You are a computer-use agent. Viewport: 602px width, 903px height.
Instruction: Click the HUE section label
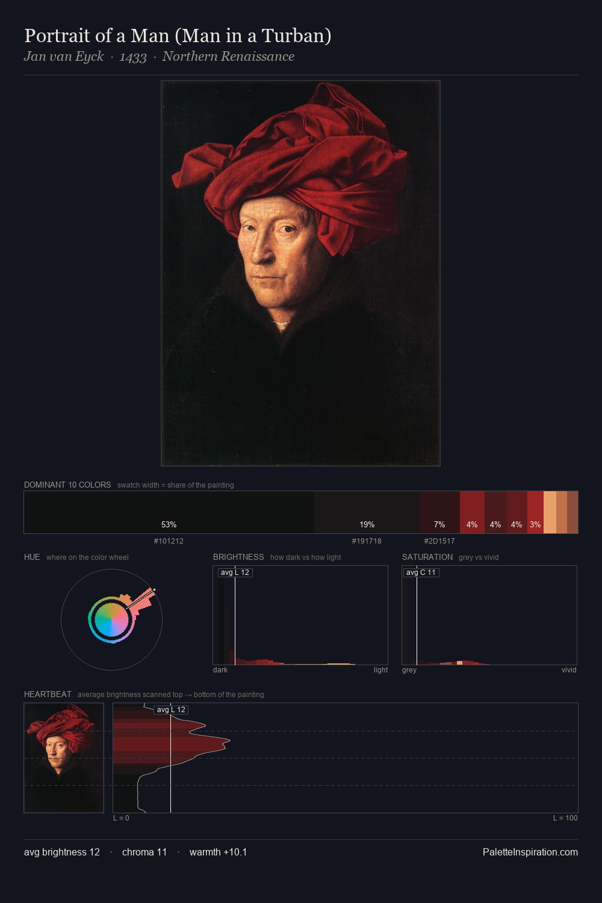point(32,557)
